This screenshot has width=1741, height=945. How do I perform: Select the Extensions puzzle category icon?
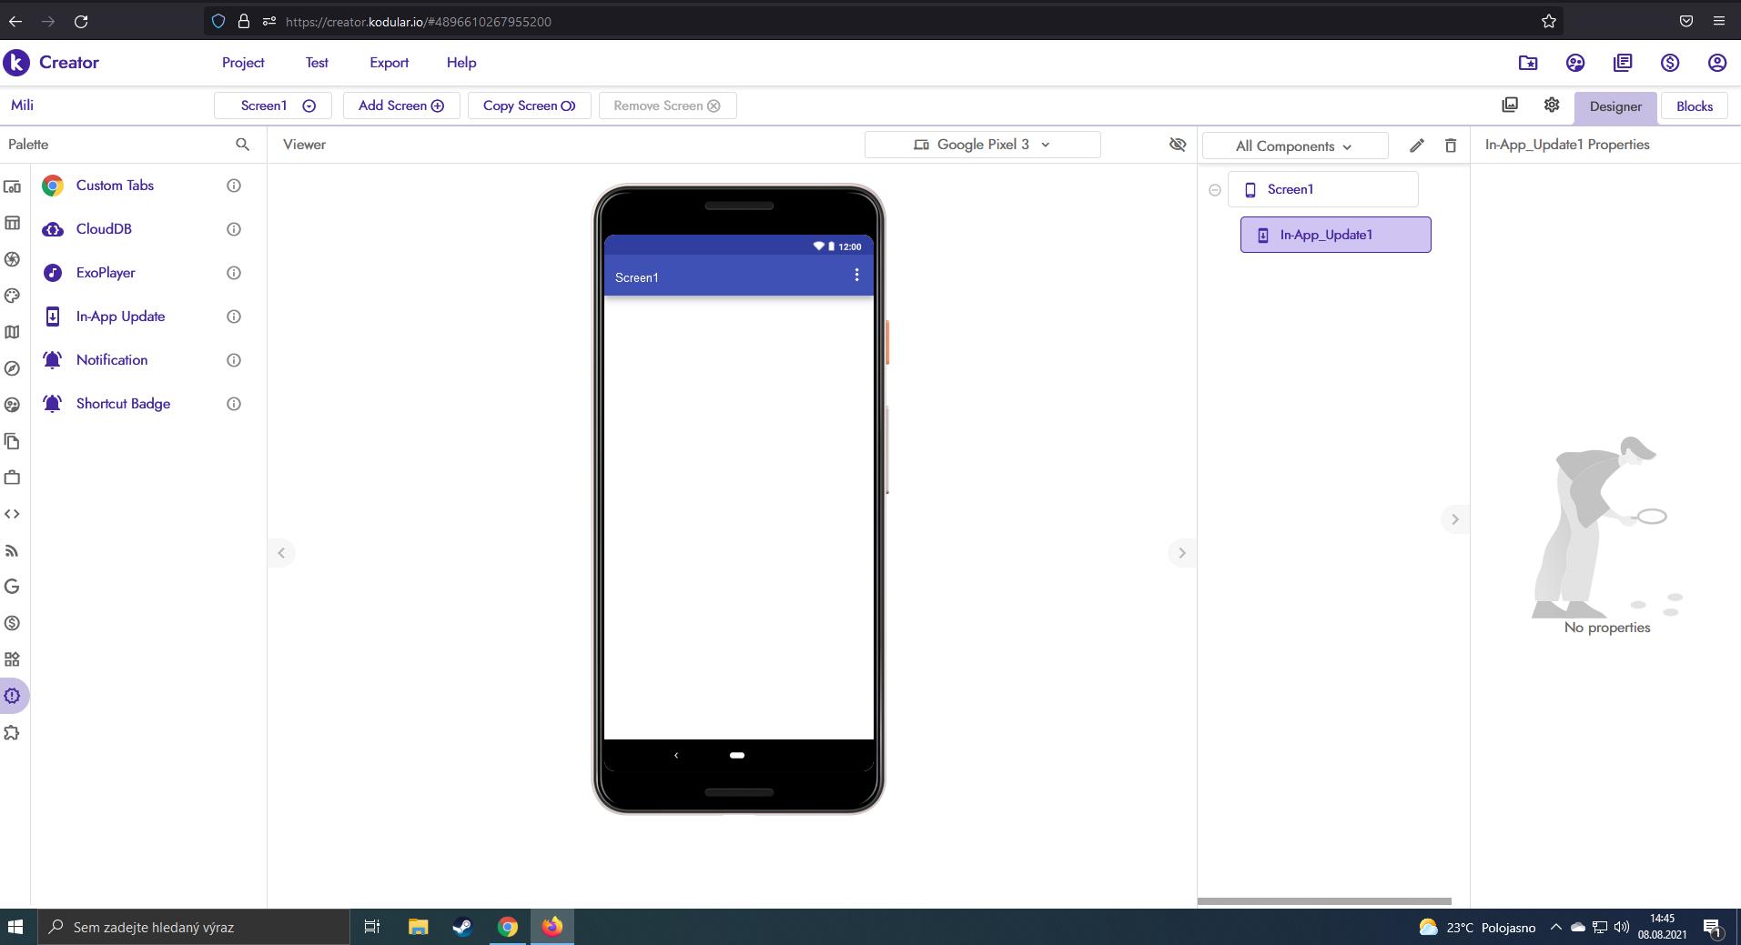point(13,733)
